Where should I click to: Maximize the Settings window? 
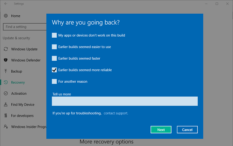click(217, 4)
